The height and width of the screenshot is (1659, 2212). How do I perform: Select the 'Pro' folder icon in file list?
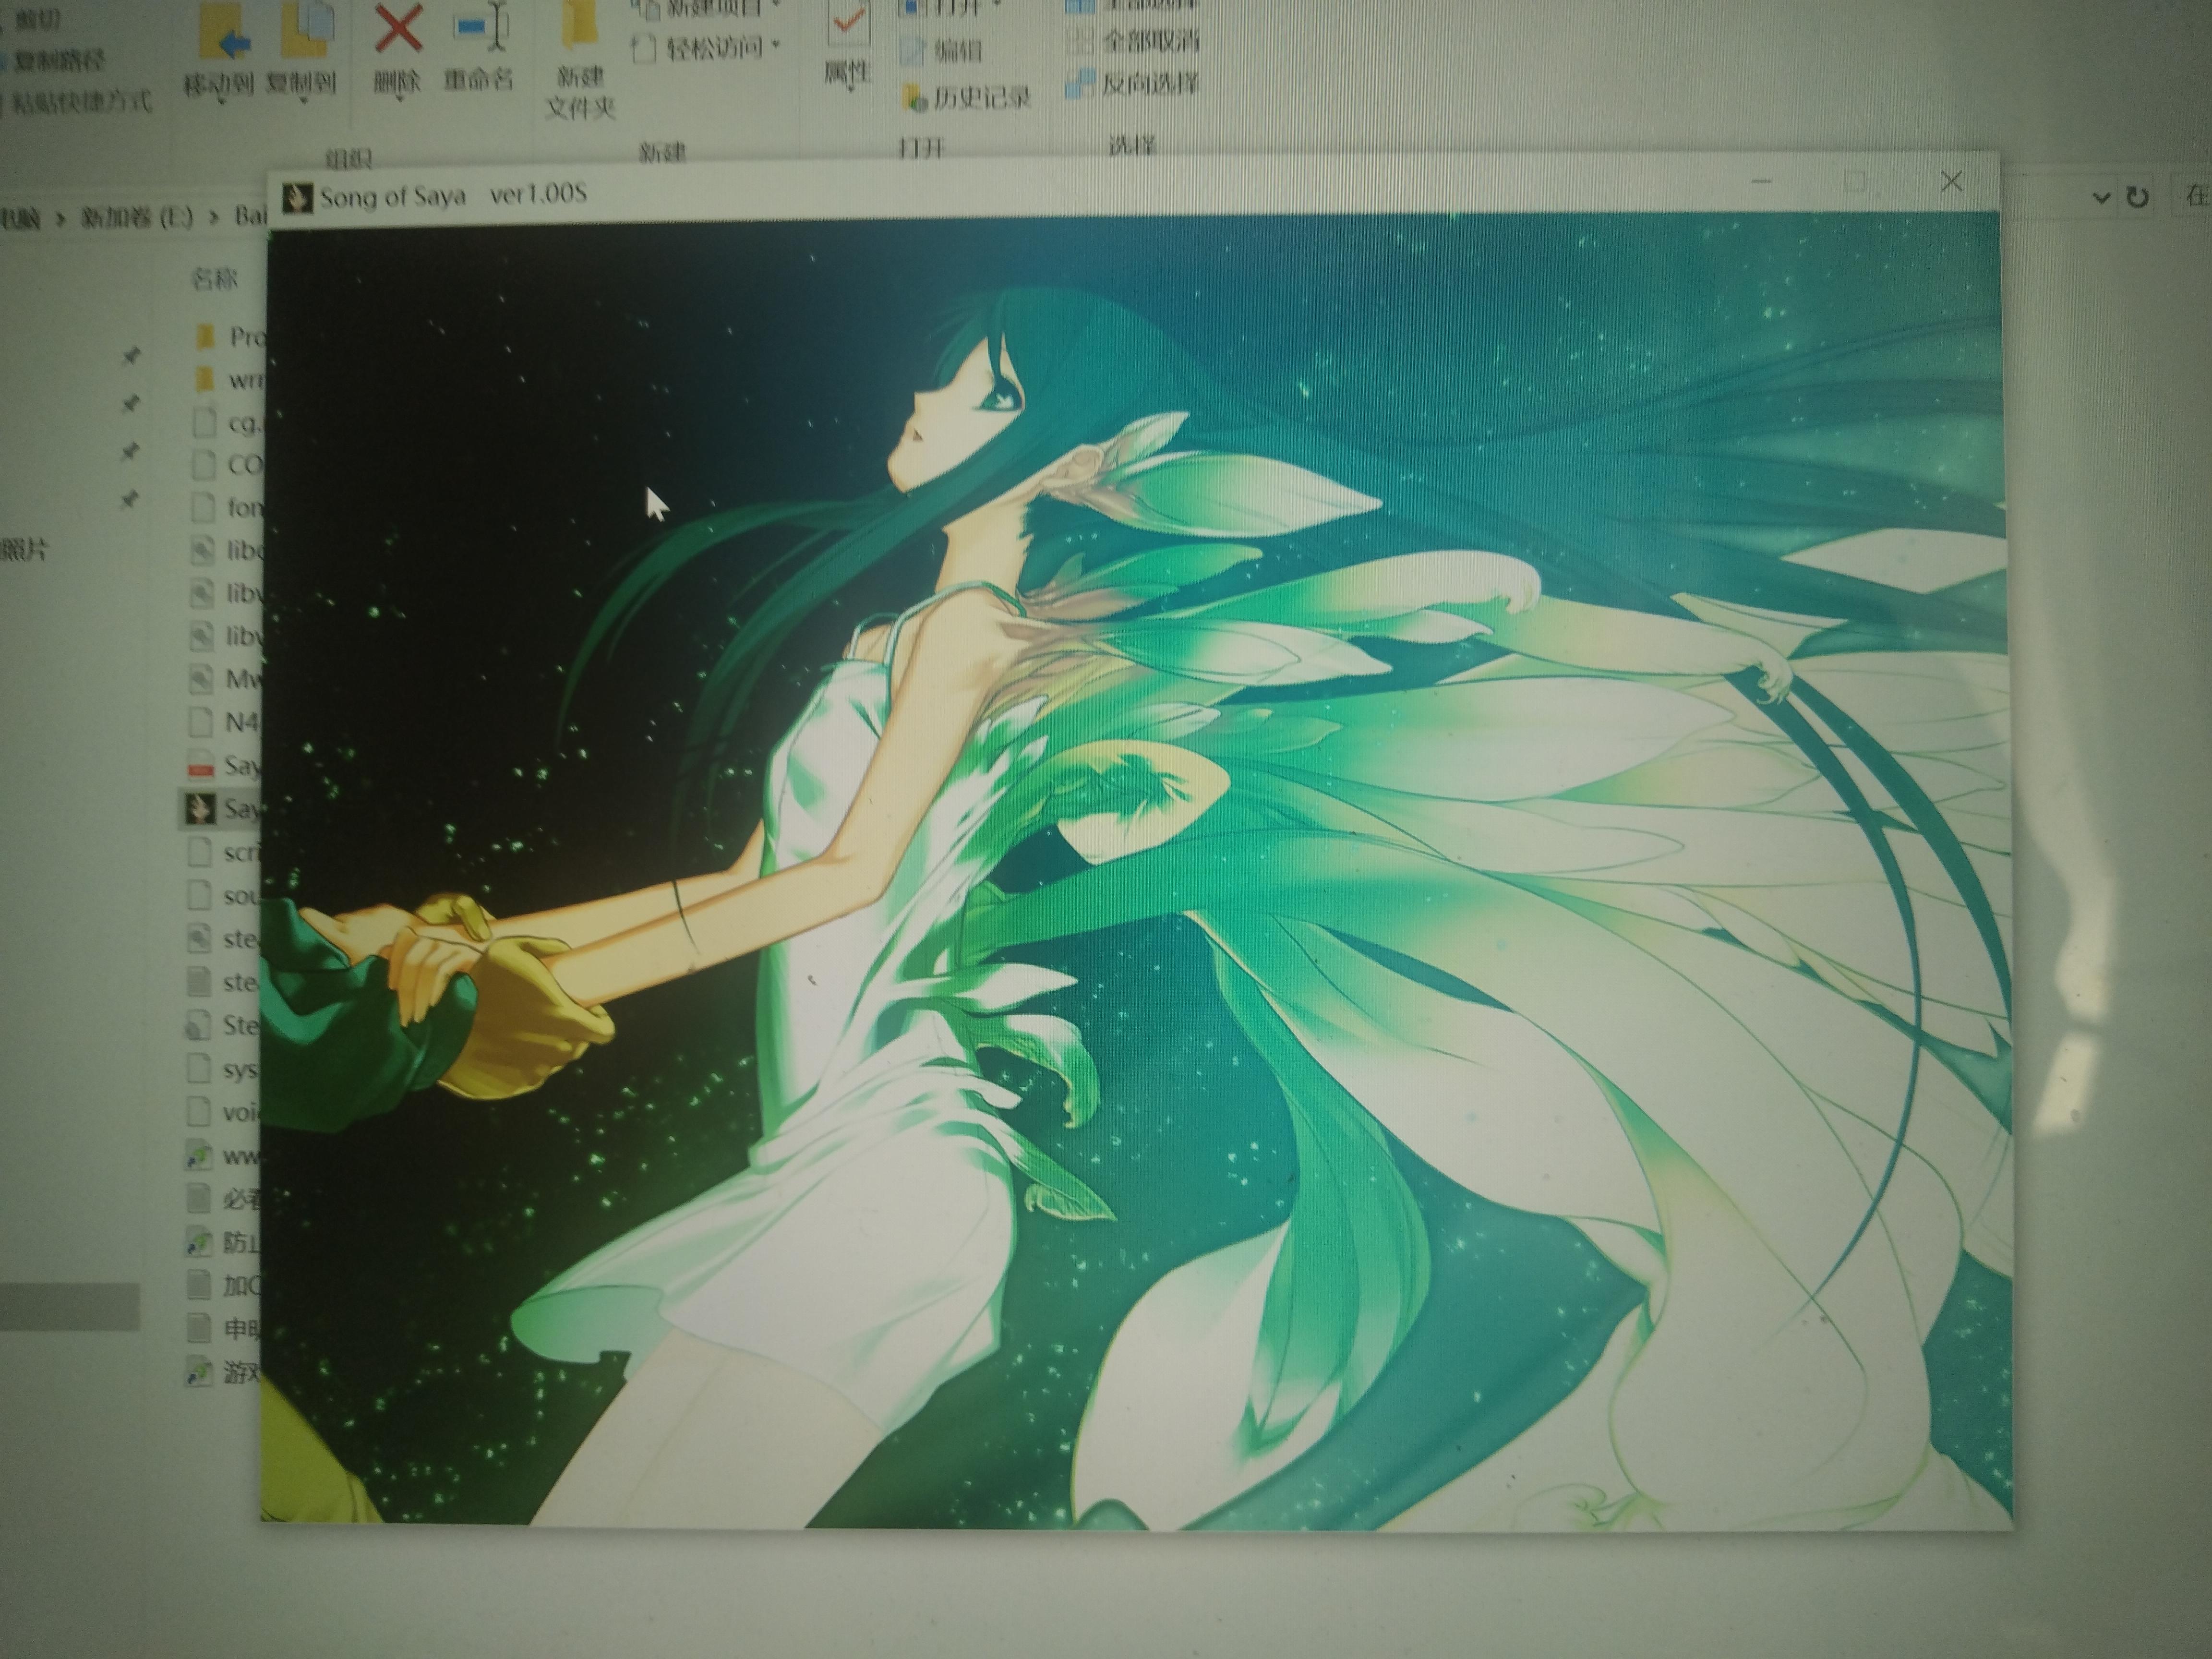[205, 336]
